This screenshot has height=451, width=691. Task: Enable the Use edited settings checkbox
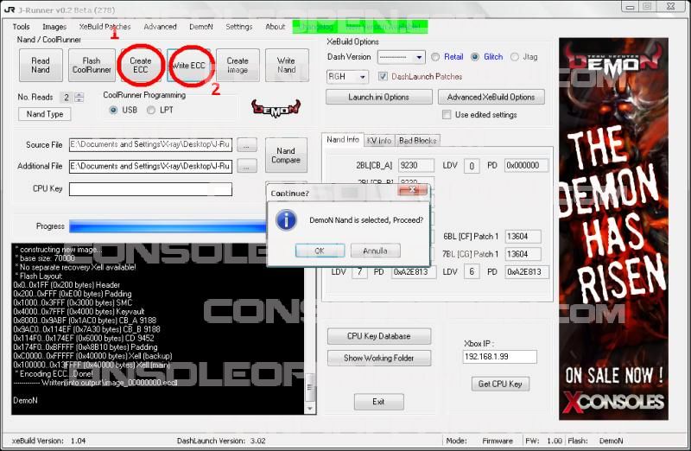coord(447,115)
